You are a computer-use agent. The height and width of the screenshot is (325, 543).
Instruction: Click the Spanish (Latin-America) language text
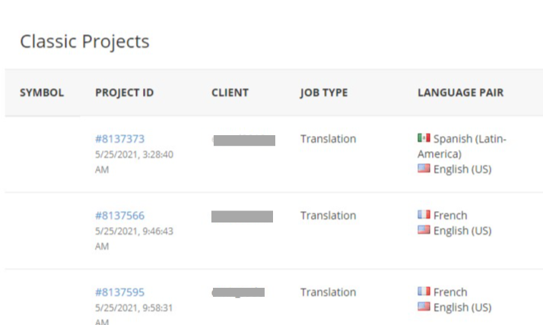[x=469, y=139]
